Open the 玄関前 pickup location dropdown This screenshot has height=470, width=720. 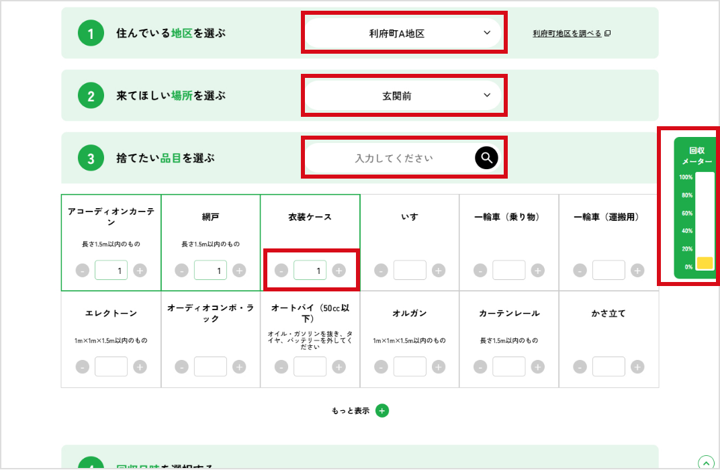coord(404,96)
